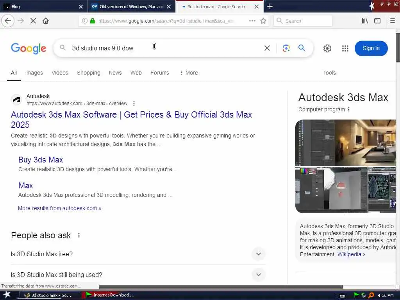Open page actions three-dot menu in address bar
400x300 pixels.
252,21
